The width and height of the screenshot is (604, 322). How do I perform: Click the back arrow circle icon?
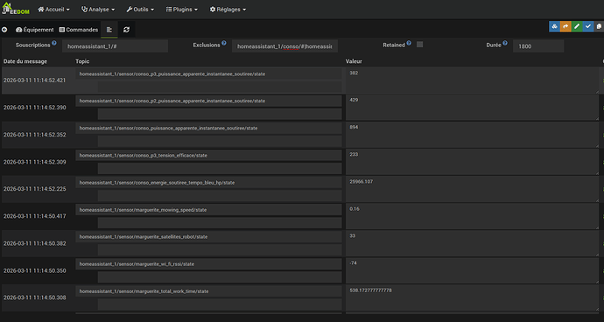(4, 30)
